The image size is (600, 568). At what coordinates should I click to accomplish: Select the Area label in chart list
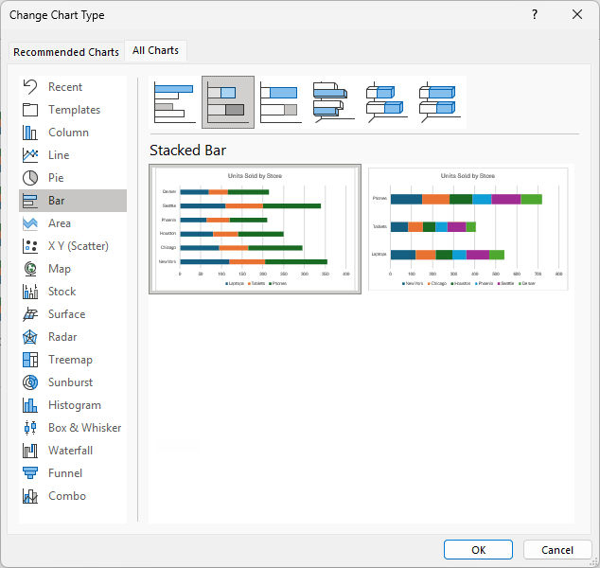(60, 223)
